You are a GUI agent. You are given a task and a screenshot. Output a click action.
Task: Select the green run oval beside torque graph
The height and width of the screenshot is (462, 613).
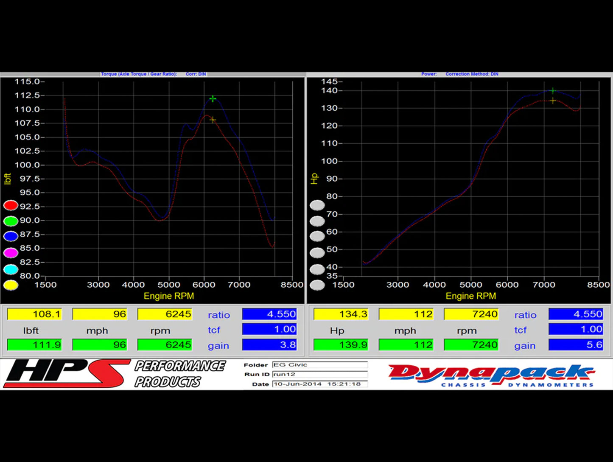click(x=11, y=221)
